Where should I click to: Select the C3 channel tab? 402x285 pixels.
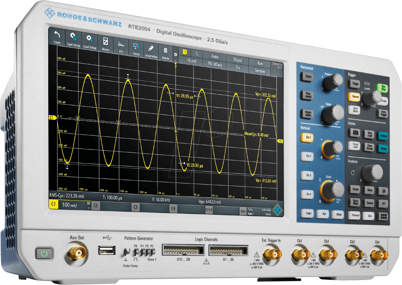pos(135,207)
